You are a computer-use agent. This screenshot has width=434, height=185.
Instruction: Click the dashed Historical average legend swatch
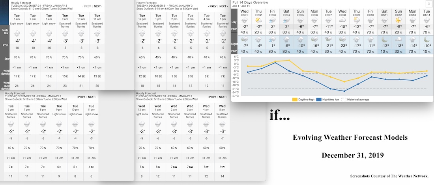click(344, 100)
